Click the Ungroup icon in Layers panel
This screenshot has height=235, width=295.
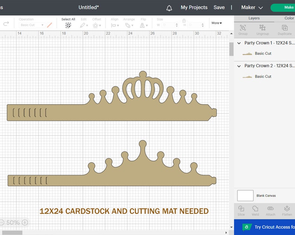click(x=262, y=27)
